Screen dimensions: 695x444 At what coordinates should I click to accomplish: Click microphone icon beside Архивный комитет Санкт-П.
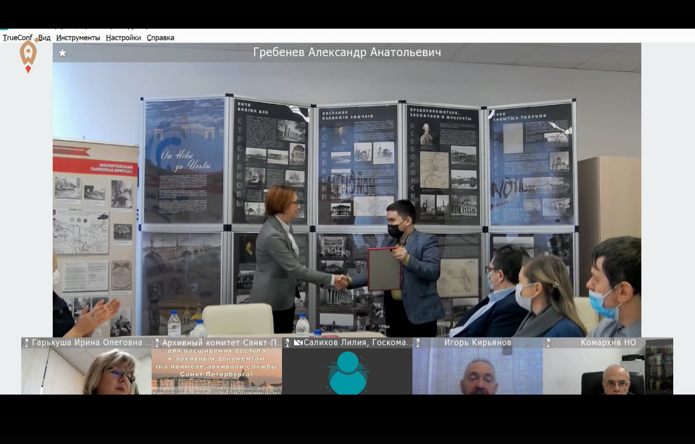pos(156,343)
